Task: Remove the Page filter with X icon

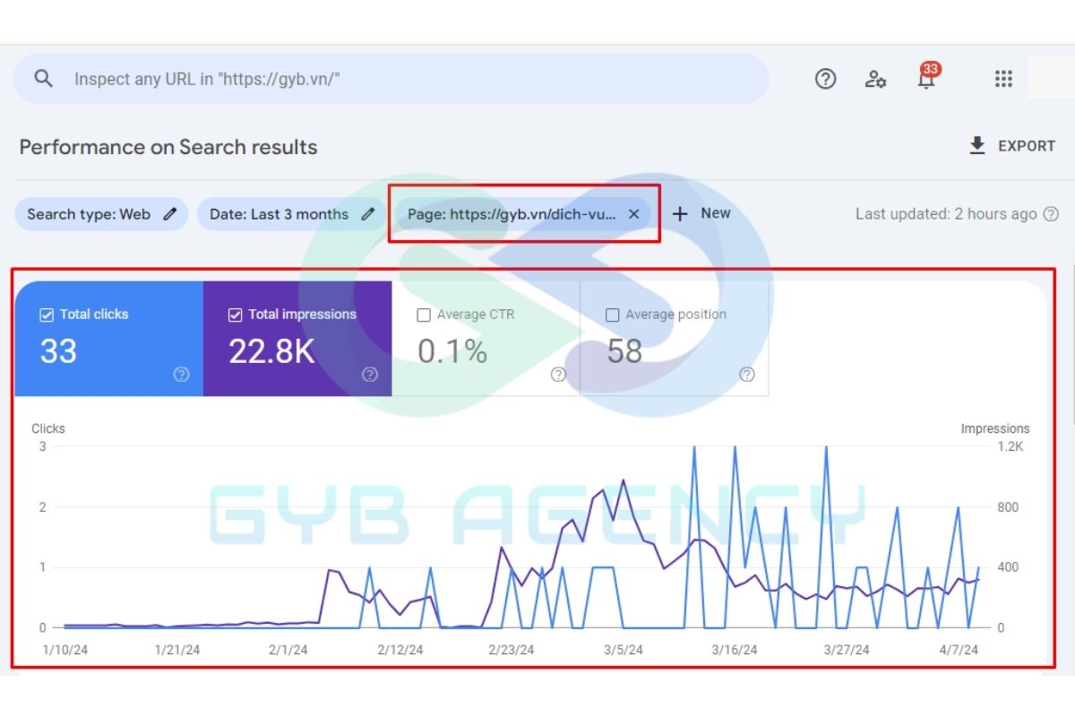Action: click(633, 214)
